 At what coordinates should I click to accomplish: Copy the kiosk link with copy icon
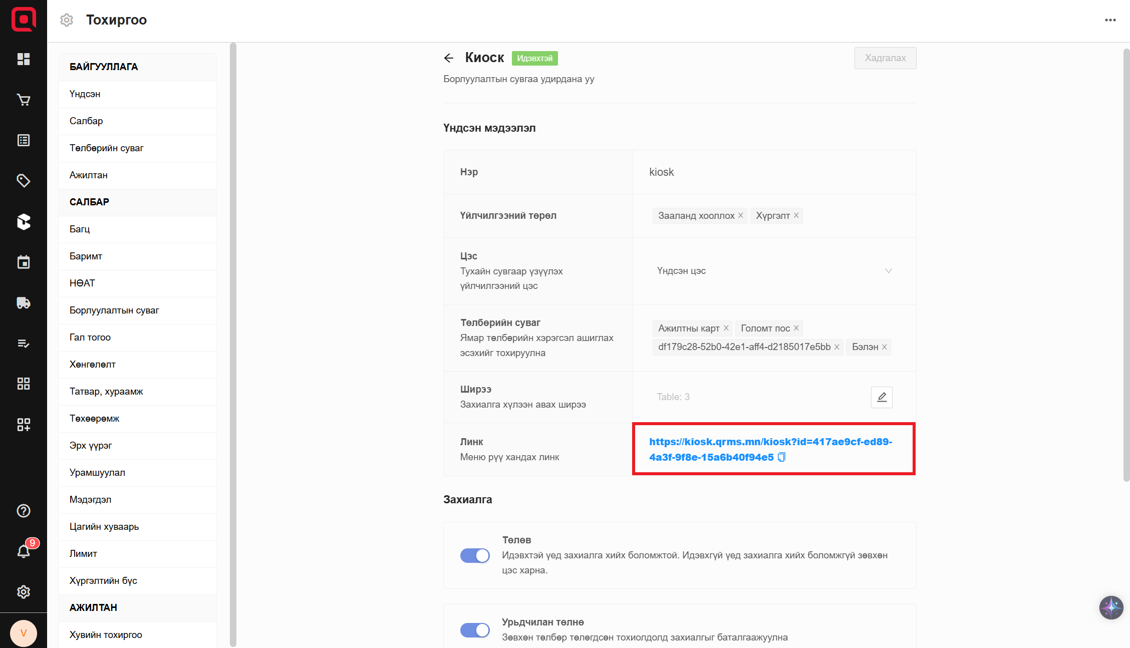781,457
